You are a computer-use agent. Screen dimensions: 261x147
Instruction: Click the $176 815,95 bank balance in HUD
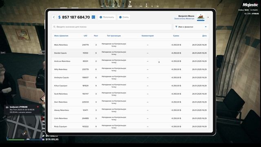[52, 139]
